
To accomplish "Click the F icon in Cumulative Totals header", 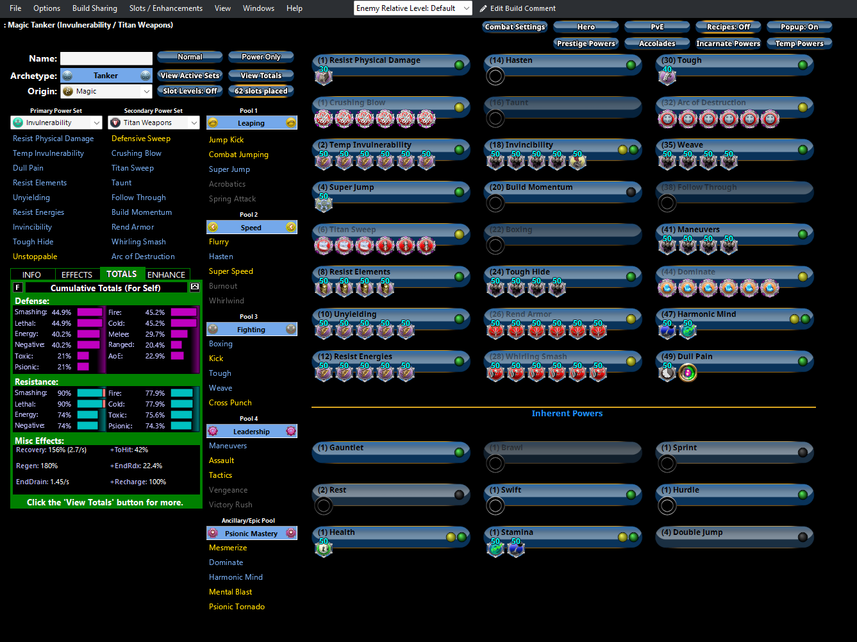I will 18,287.
